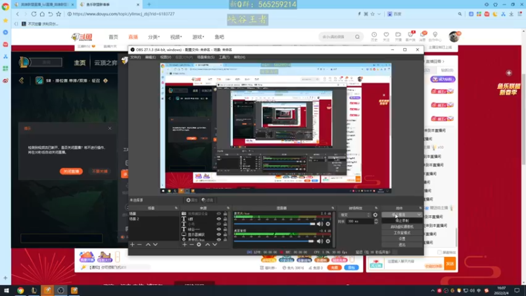Image resolution: width=526 pixels, height=296 pixels.
Task: Toggle lock on video capture device source
Action: tap(225, 213)
